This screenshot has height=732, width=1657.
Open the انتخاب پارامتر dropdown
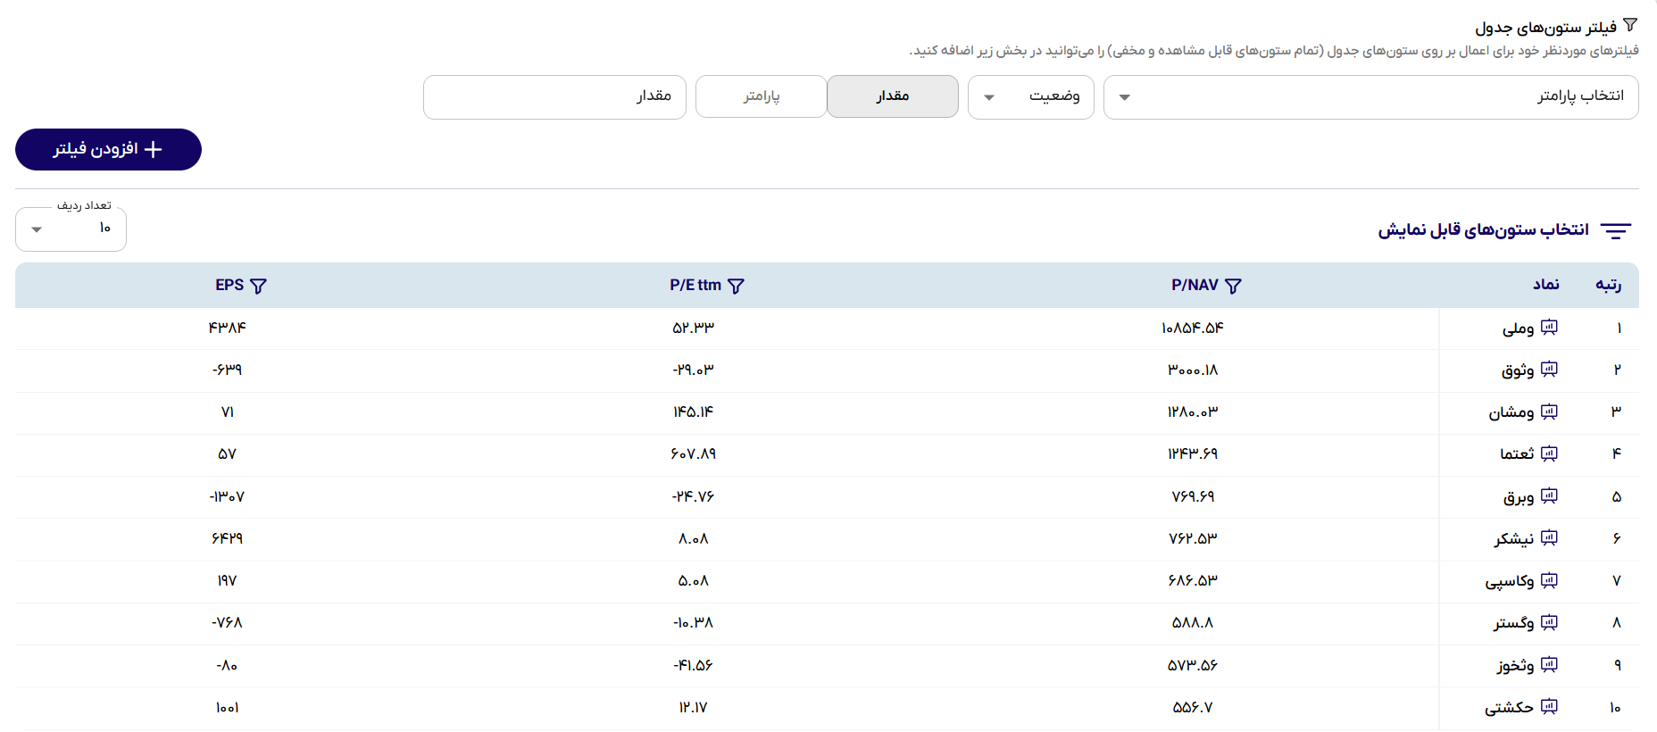(1370, 97)
